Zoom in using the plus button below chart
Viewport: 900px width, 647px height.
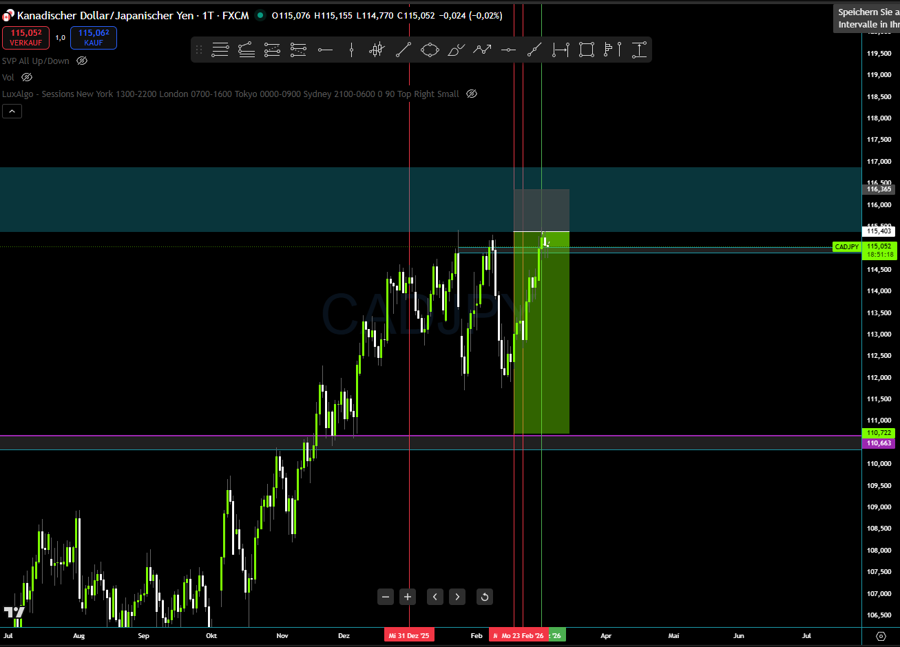408,597
